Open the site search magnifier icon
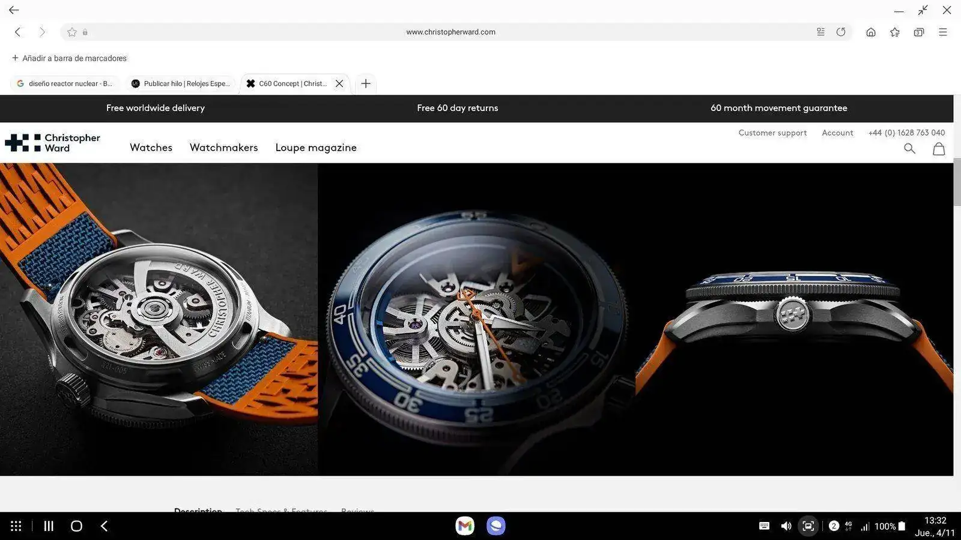Image resolution: width=961 pixels, height=540 pixels. pyautogui.click(x=909, y=149)
